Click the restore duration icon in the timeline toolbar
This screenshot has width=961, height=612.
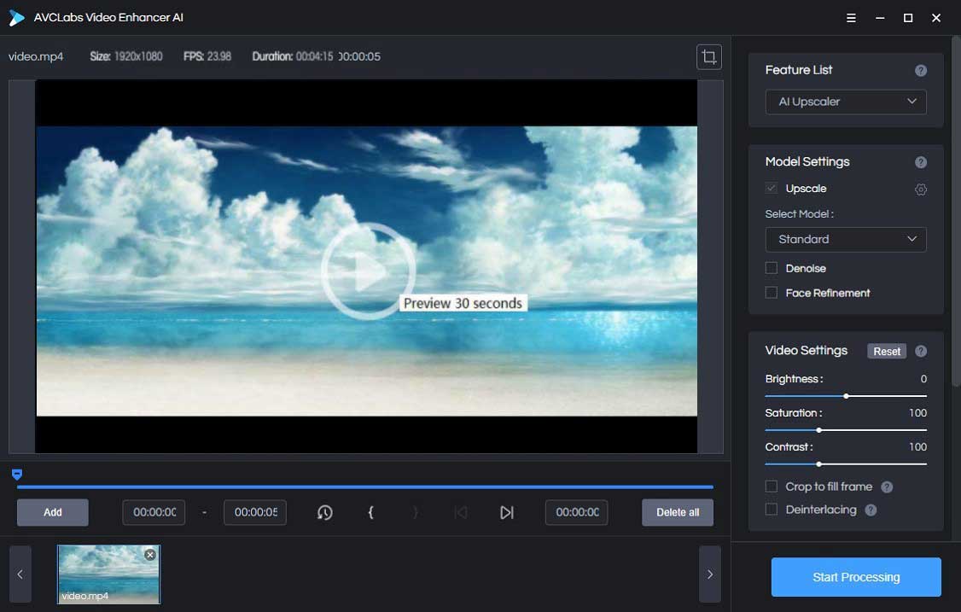pyautogui.click(x=325, y=512)
